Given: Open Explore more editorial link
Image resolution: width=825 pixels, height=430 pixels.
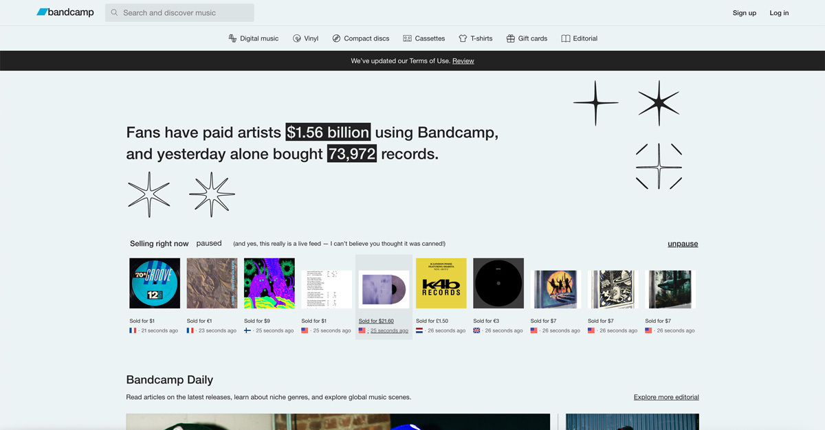Looking at the screenshot, I should (x=665, y=397).
